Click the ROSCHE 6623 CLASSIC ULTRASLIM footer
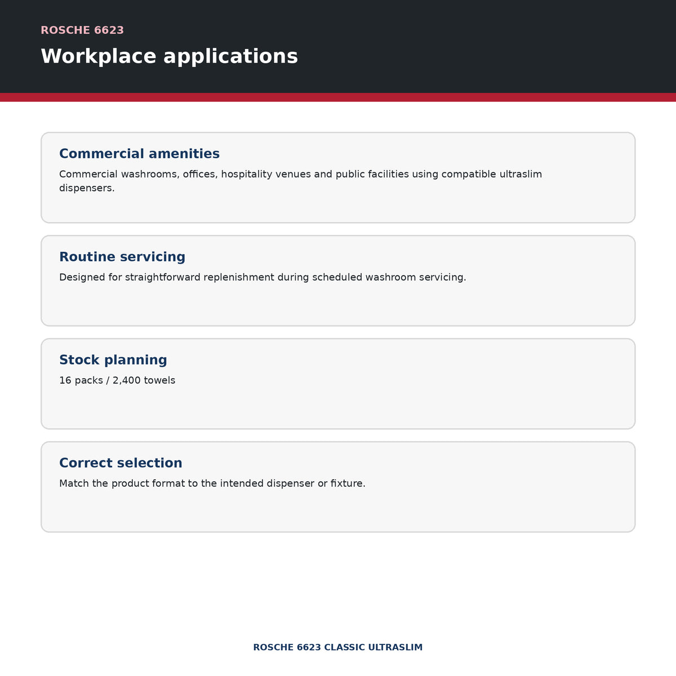The image size is (676, 676). click(338, 647)
